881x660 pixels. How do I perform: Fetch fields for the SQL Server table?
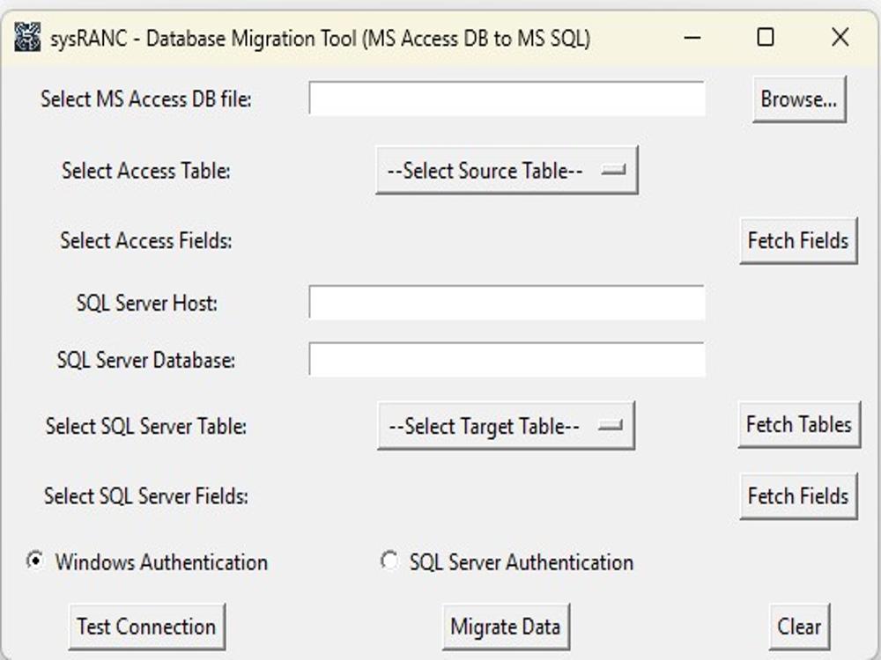coord(798,496)
